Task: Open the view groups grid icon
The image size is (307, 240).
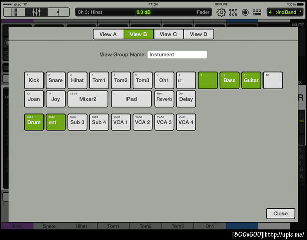Action: pyautogui.click(x=257, y=12)
